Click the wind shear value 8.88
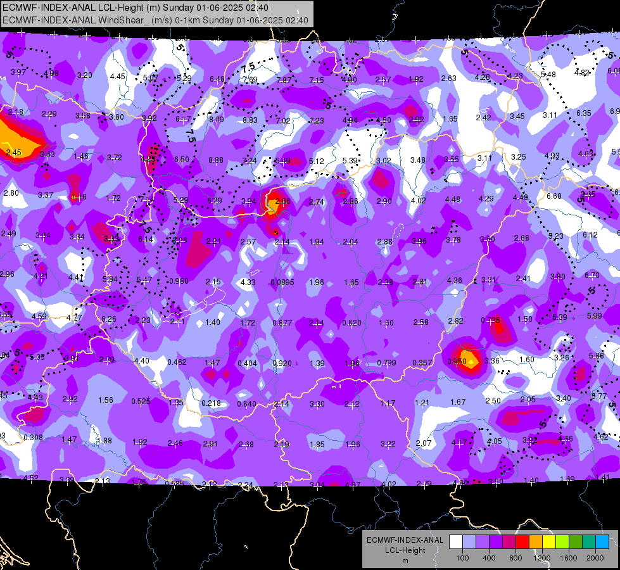This screenshot has height=570, width=620. [216, 160]
